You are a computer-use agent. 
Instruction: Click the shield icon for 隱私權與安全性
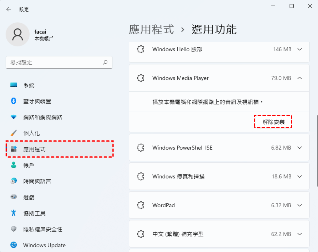[14, 229]
